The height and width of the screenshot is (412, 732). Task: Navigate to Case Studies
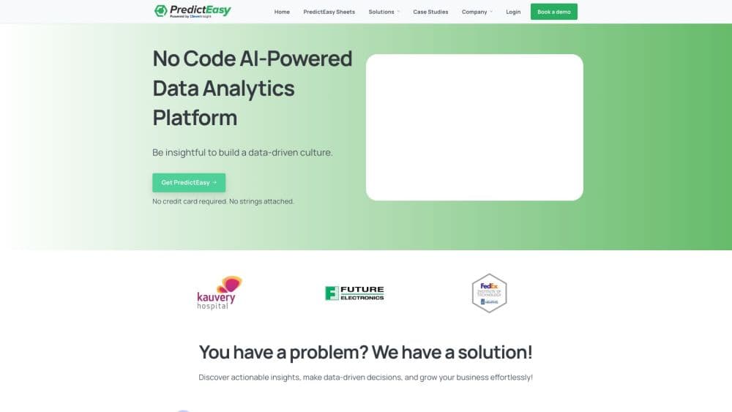430,12
